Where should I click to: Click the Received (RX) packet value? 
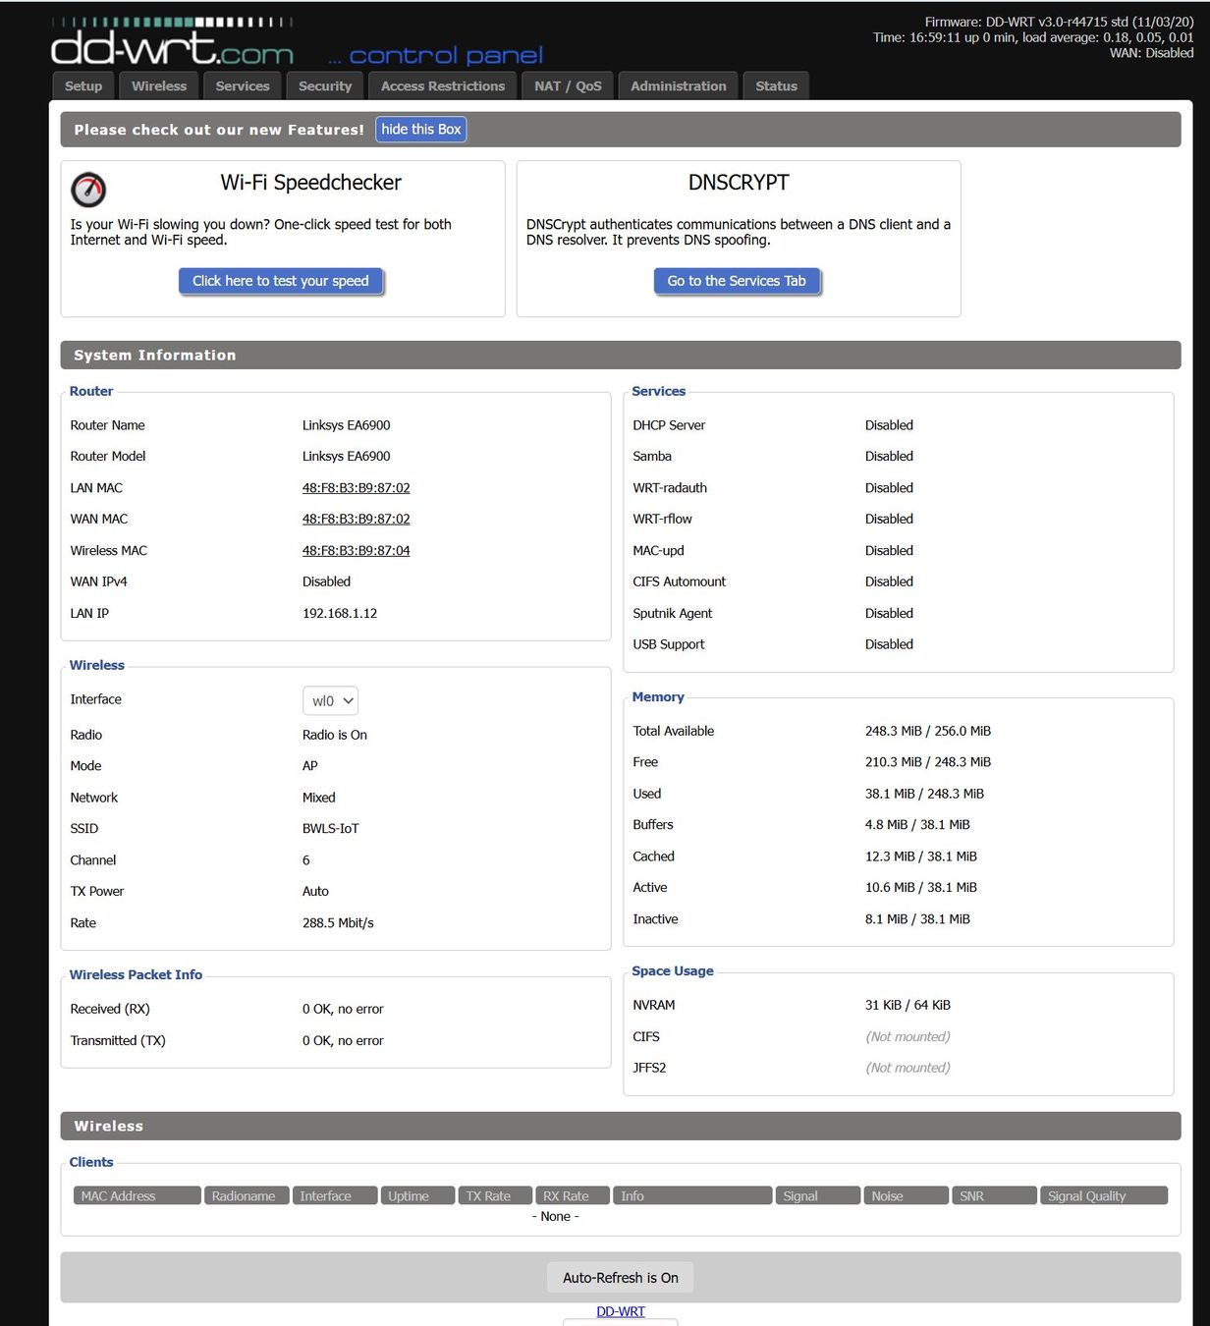coord(343,1009)
